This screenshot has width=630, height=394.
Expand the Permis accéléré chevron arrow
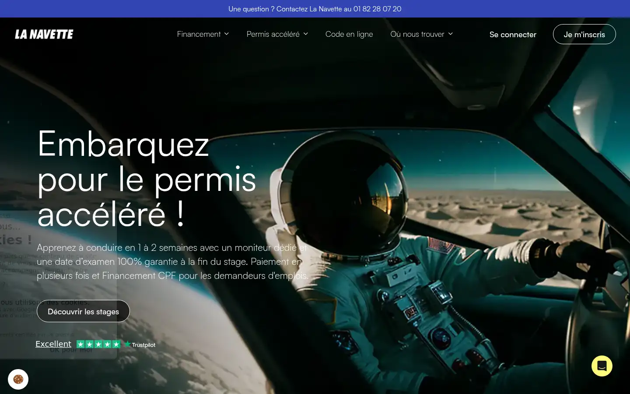pyautogui.click(x=306, y=34)
